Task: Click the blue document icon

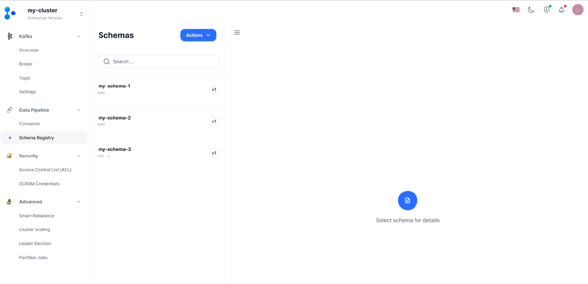Action: 408,200
